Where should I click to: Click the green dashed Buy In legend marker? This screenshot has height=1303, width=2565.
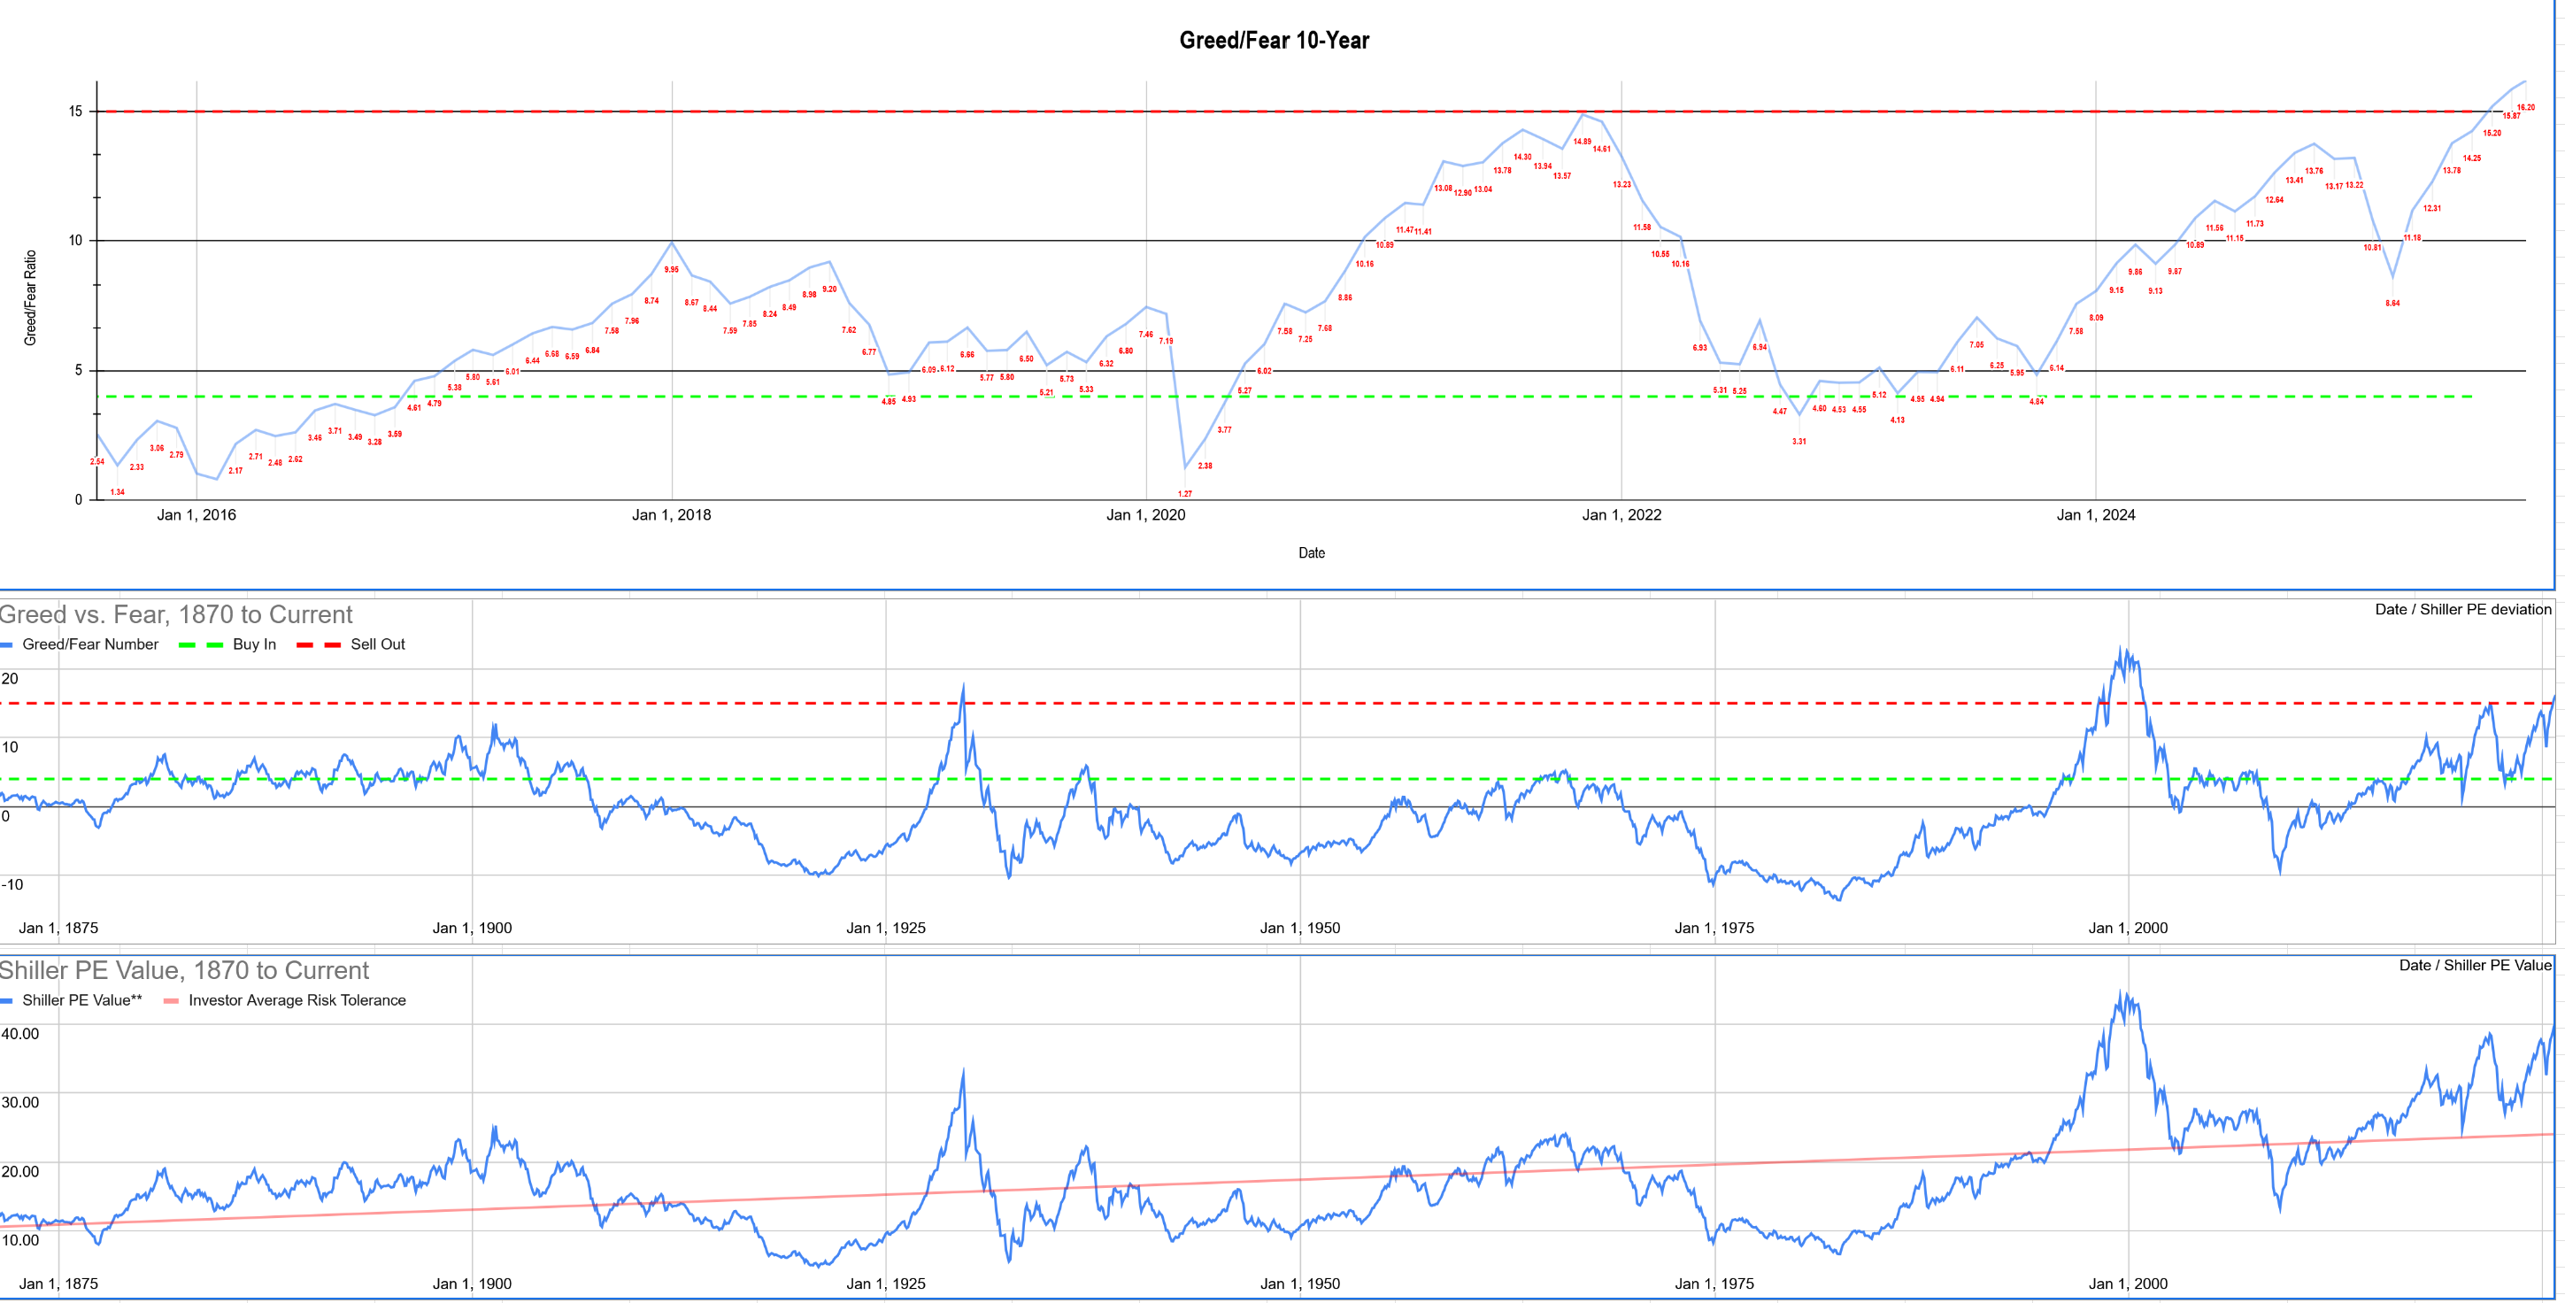click(x=200, y=645)
